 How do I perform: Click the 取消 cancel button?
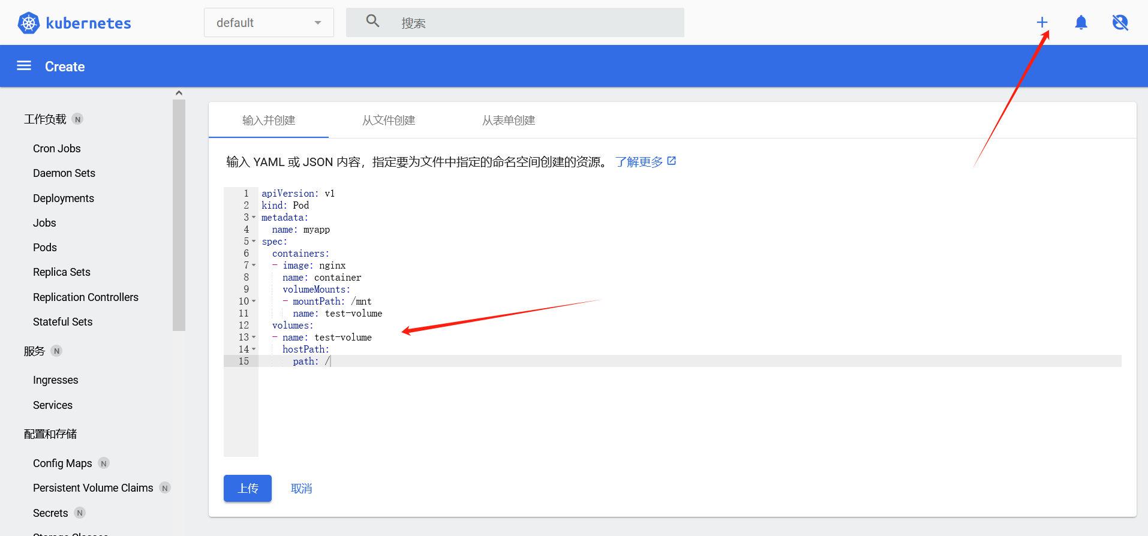(301, 489)
